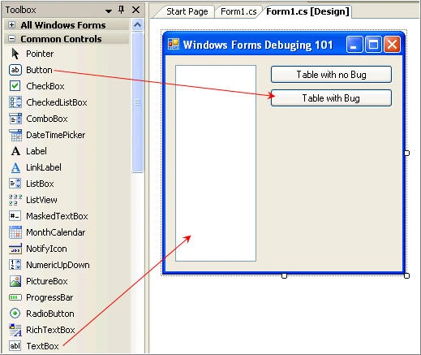This screenshot has width=421, height=355.
Task: Click the Toolbox panel title text
Action: click(x=20, y=10)
